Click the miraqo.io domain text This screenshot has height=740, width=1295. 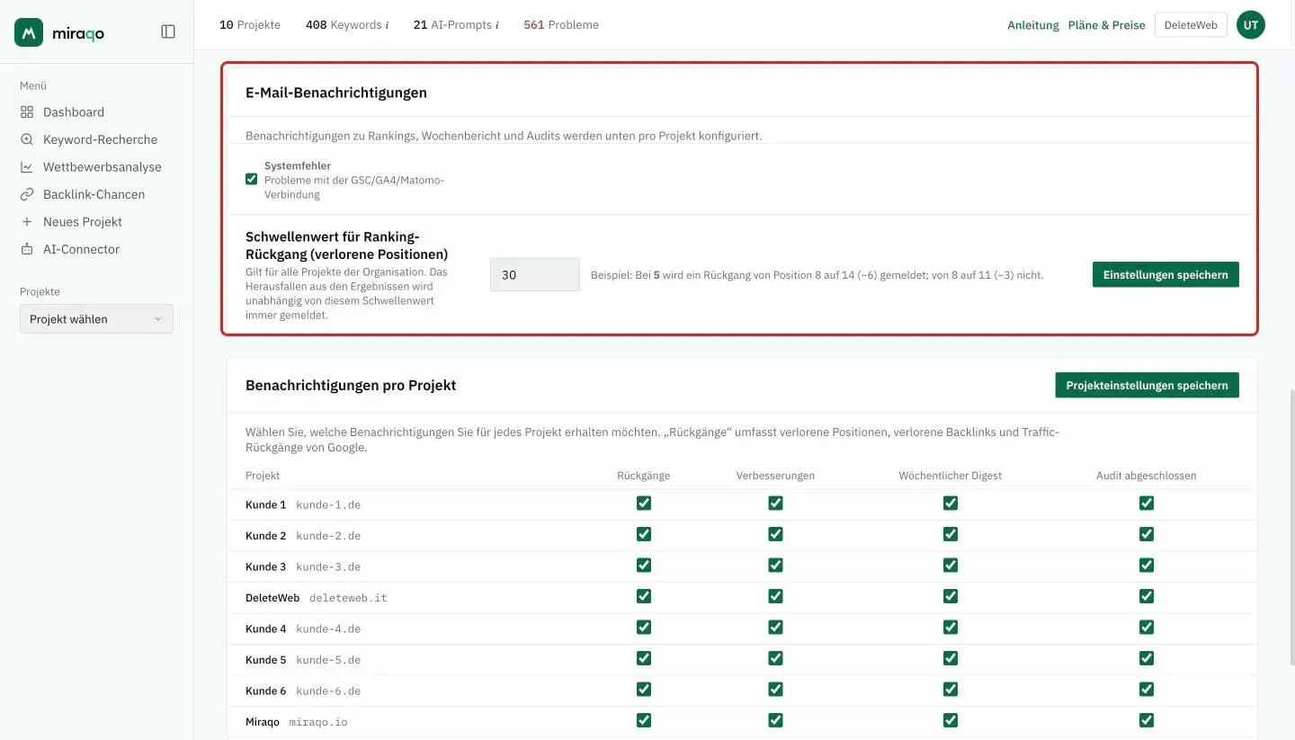[318, 722]
